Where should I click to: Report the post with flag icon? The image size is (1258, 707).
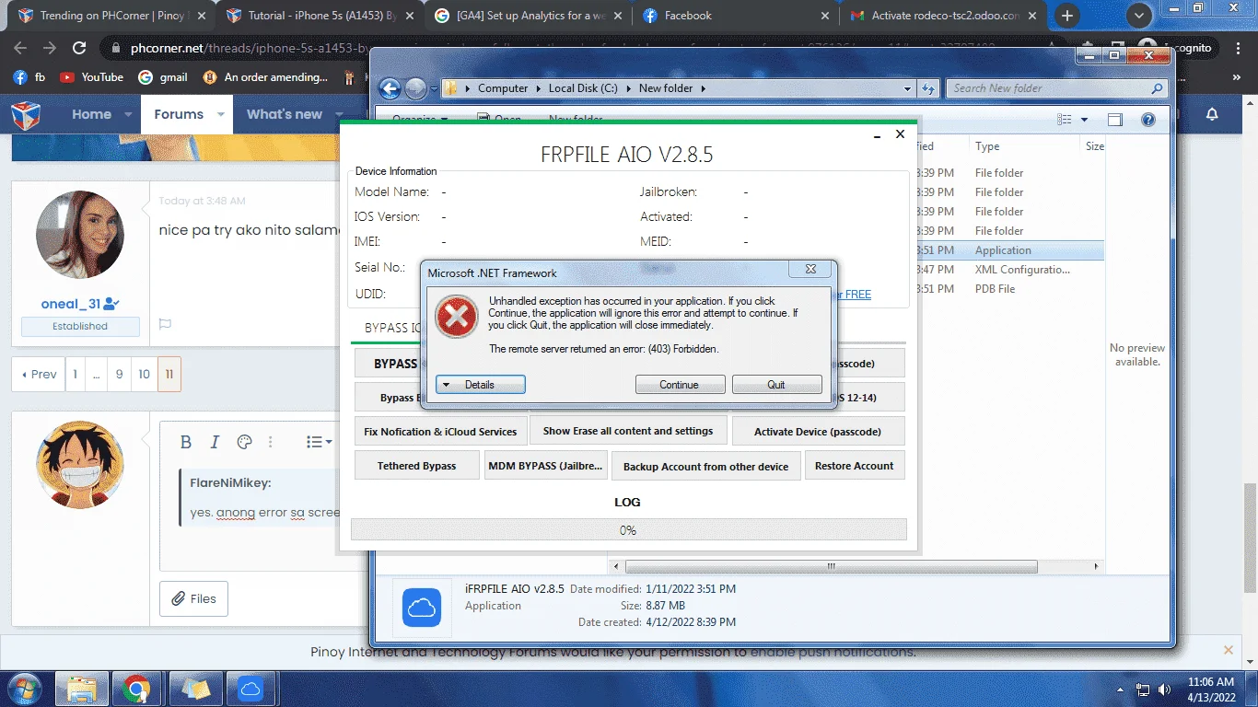pyautogui.click(x=166, y=324)
